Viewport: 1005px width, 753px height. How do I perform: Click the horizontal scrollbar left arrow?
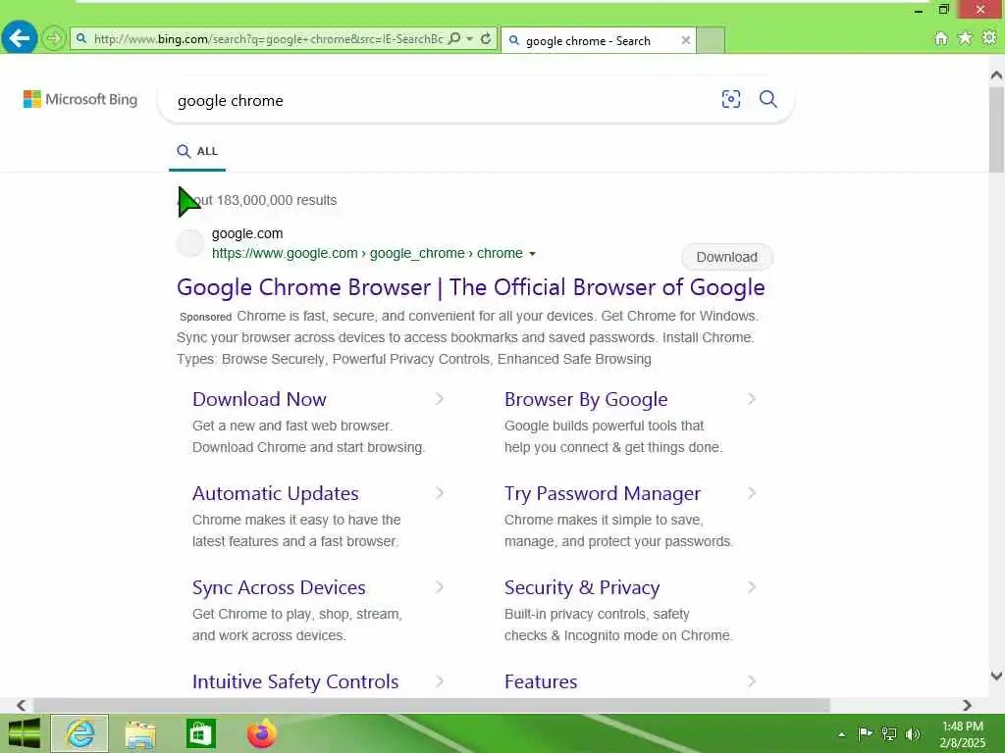[22, 705]
